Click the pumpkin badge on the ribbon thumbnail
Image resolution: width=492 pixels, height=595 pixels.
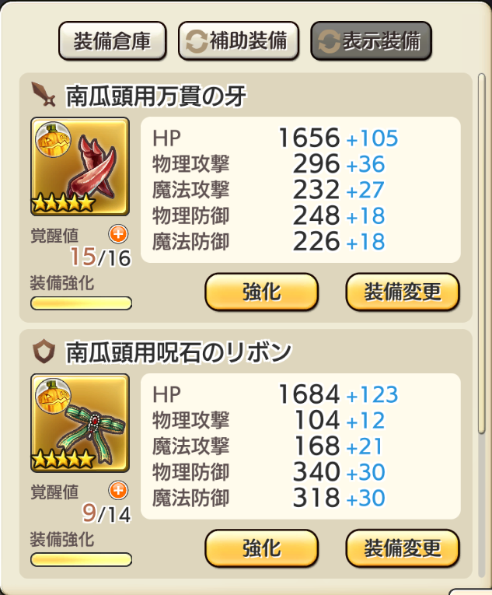click(x=54, y=395)
